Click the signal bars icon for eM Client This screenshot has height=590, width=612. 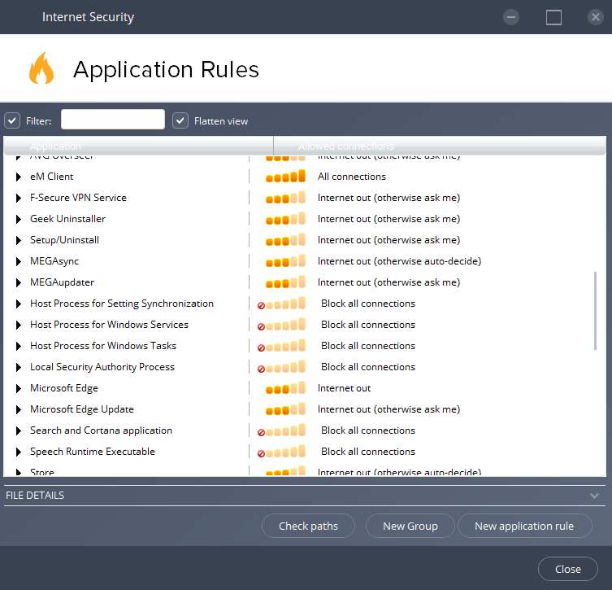285,177
